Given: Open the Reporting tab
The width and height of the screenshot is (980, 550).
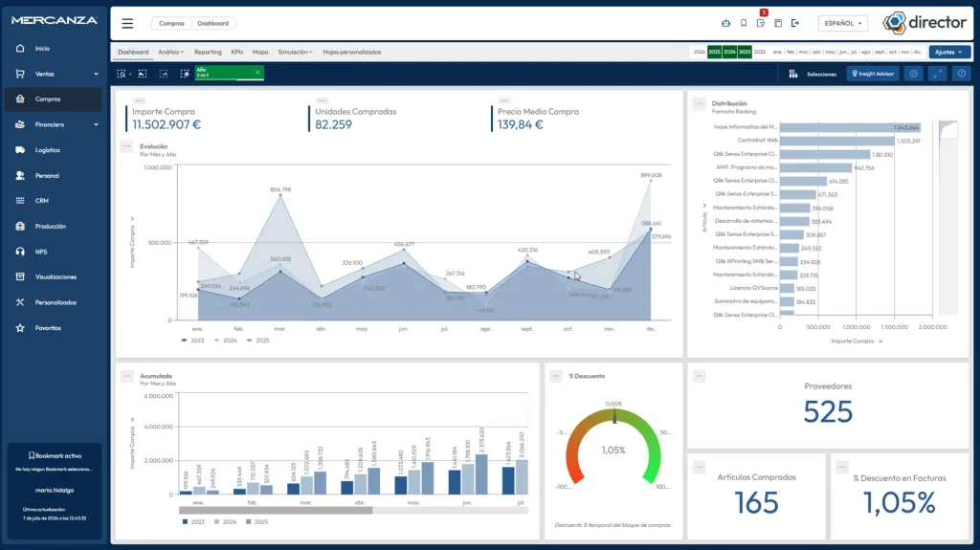Looking at the screenshot, I should (208, 52).
